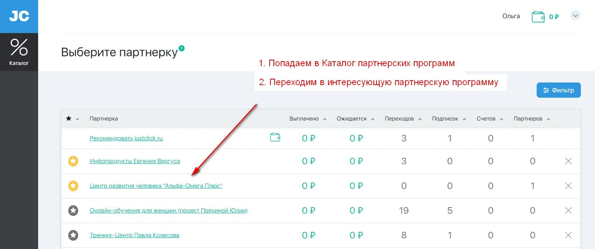Remove Онлайн-обучение для женщин row with X
Viewport: 595px width, 249px height.
[568, 211]
